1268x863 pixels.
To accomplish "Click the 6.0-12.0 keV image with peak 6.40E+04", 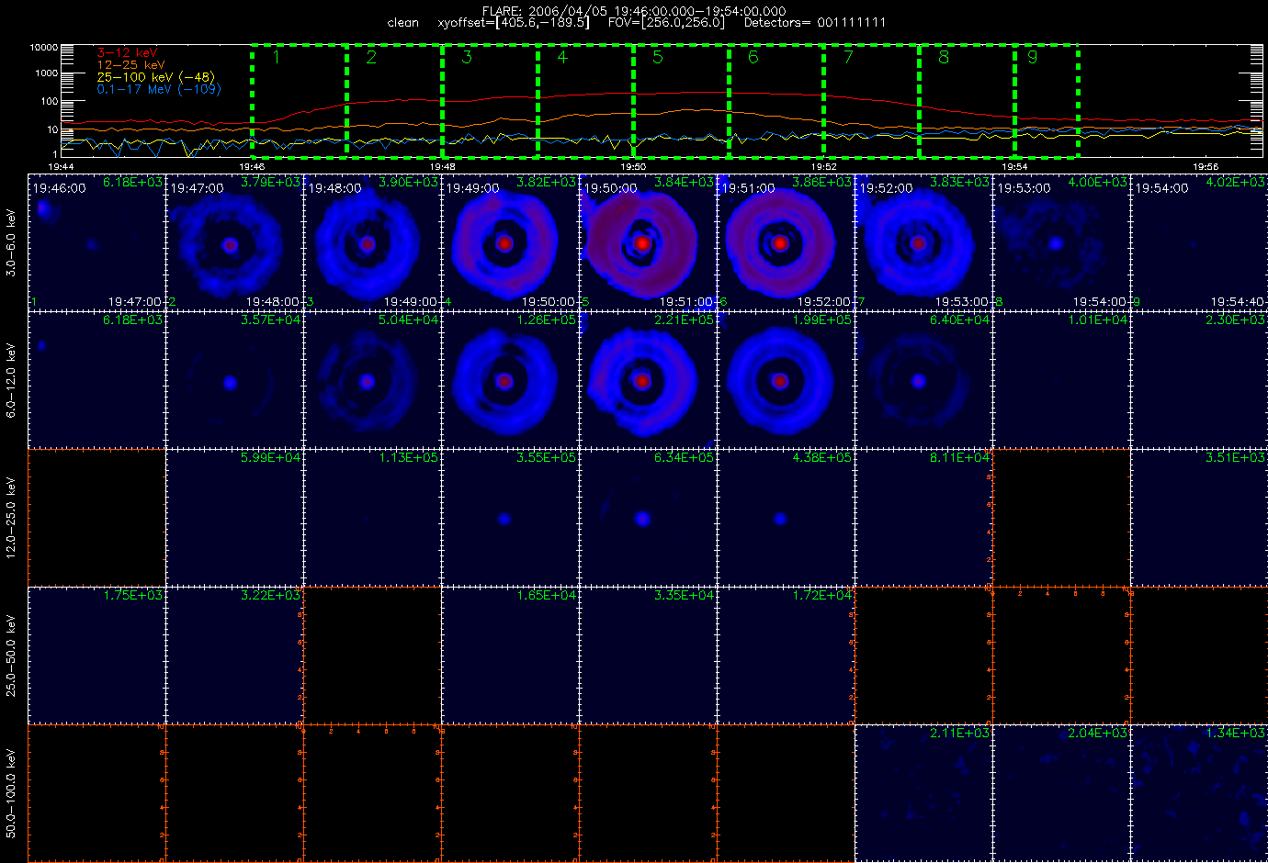I will tap(923, 380).
